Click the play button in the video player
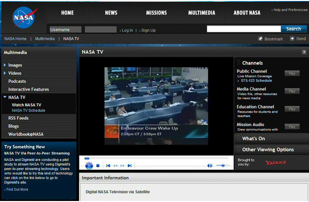The image size is (309, 202). tap(89, 165)
